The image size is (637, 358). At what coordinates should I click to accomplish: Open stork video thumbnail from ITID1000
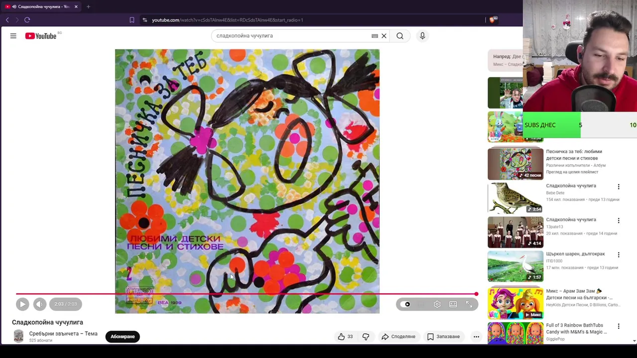point(516,266)
